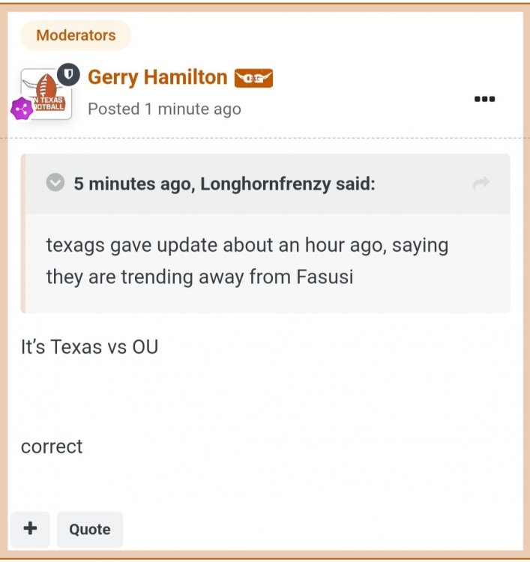Click "5 minutes ago" in the quote header

pos(134,184)
